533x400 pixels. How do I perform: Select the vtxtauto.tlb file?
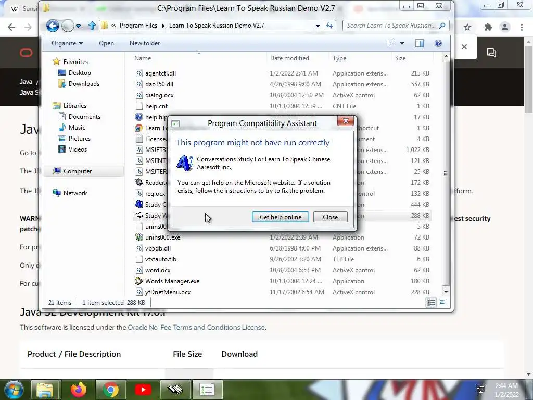tap(160, 259)
